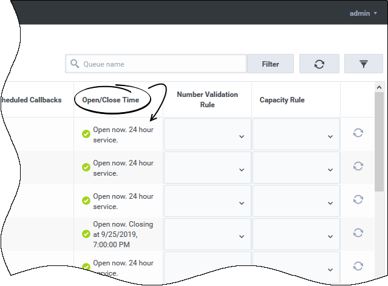This screenshot has width=388, height=286.
Task: Click refresh icon on third row
Action: pos(358,200)
